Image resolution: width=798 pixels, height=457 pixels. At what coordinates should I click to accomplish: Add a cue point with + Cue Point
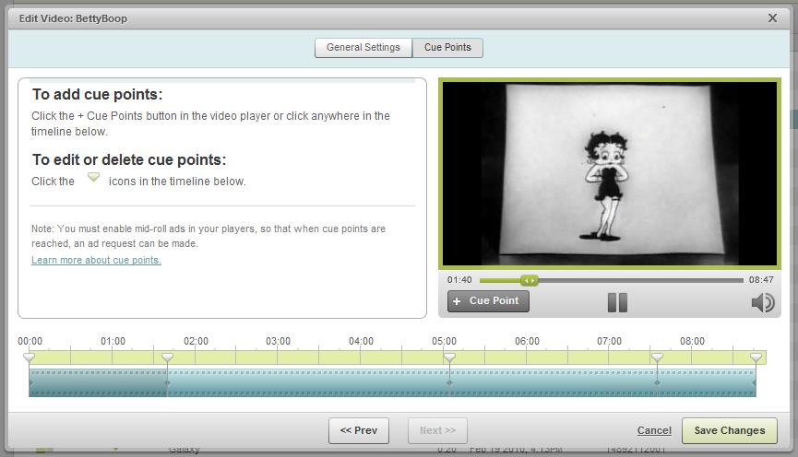(x=488, y=301)
